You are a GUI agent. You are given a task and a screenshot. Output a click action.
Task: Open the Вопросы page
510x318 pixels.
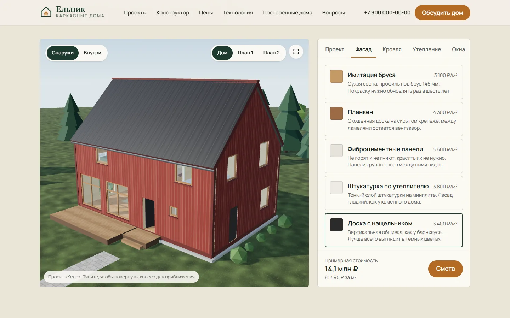(x=334, y=13)
